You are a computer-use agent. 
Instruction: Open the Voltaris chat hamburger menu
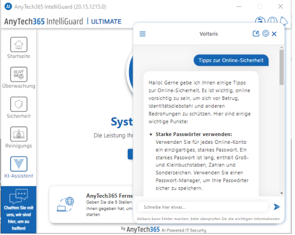pyautogui.click(x=142, y=34)
